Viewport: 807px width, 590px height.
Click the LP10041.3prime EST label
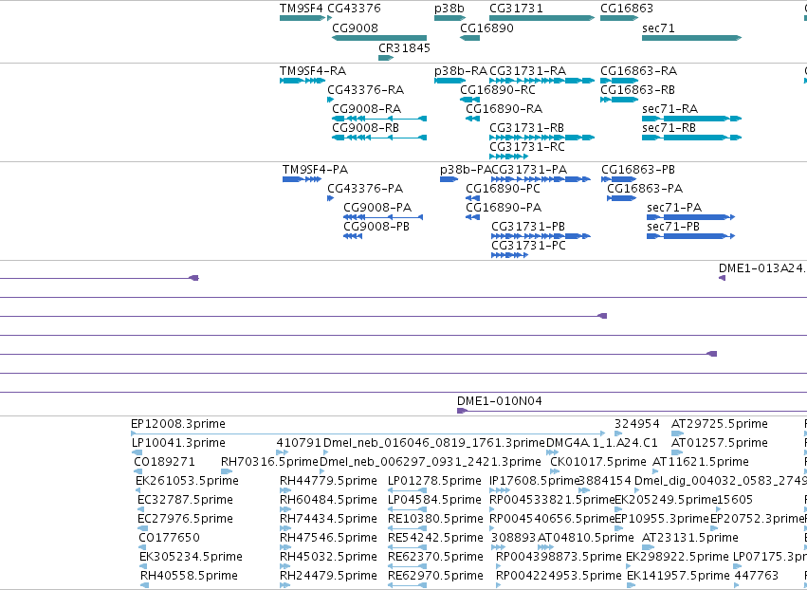tap(178, 443)
